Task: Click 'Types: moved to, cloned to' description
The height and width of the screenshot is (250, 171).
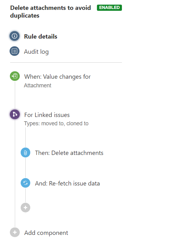Action: (x=56, y=123)
